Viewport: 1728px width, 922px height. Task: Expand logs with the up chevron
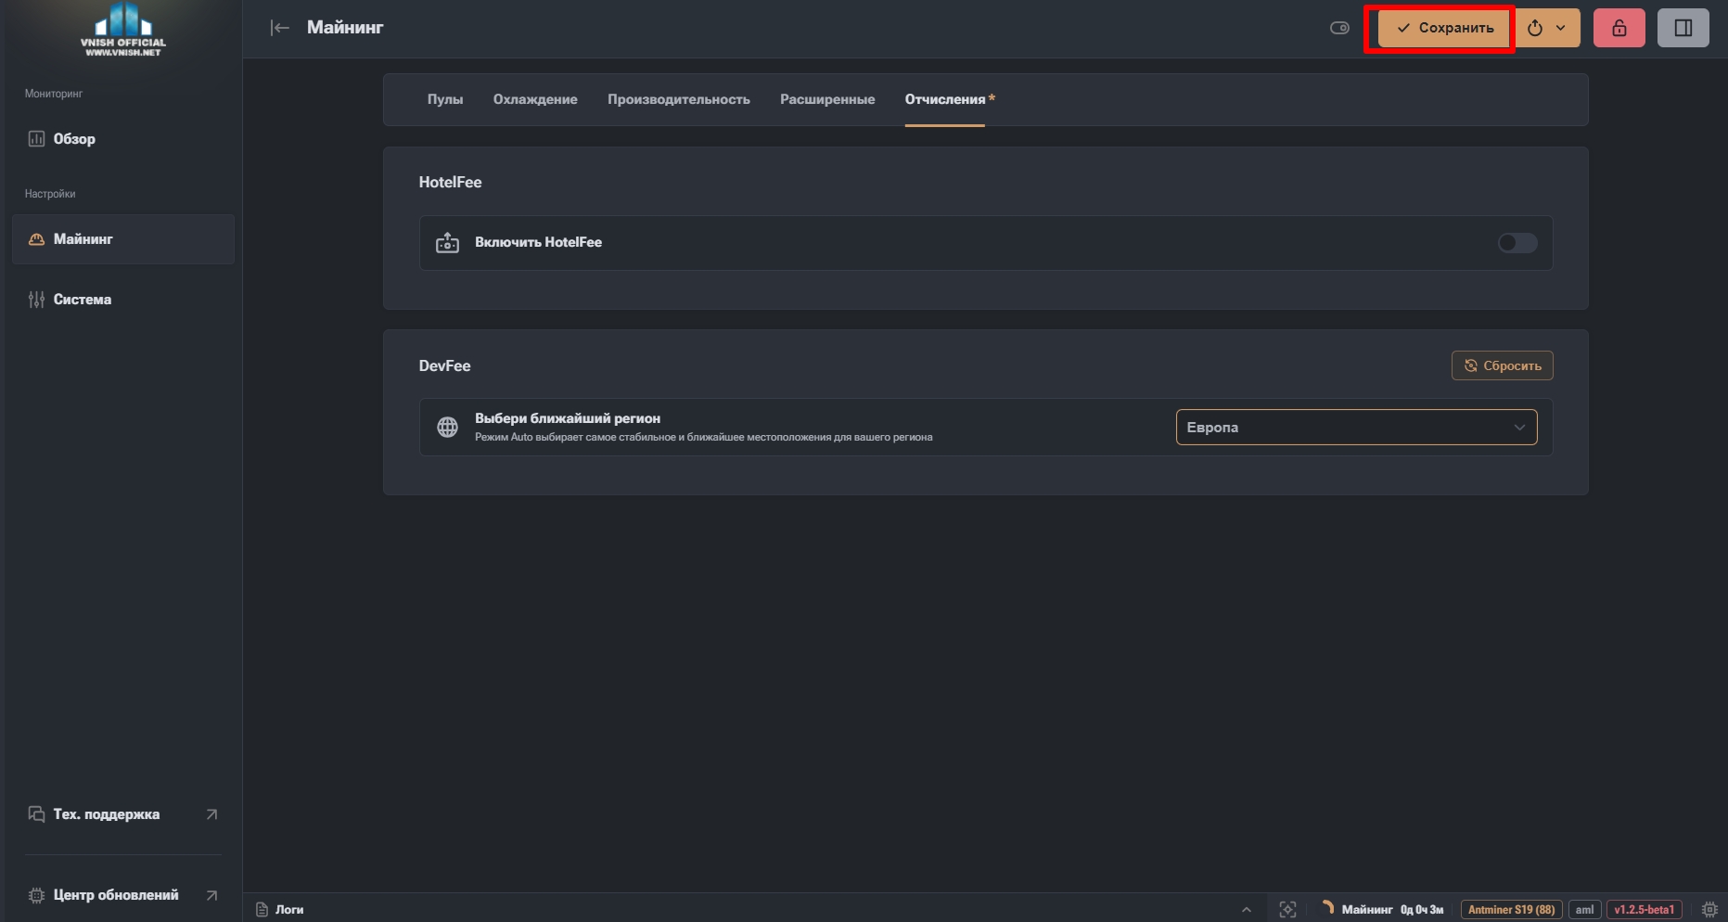pos(1247,910)
